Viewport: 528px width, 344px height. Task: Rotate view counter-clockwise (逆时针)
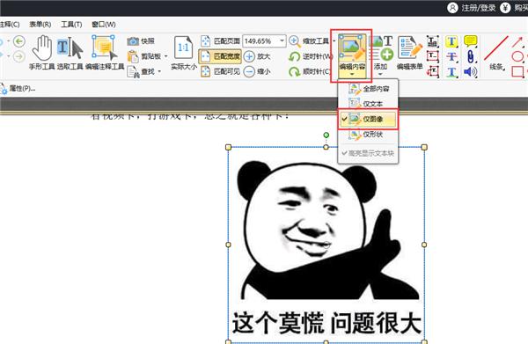click(309, 56)
